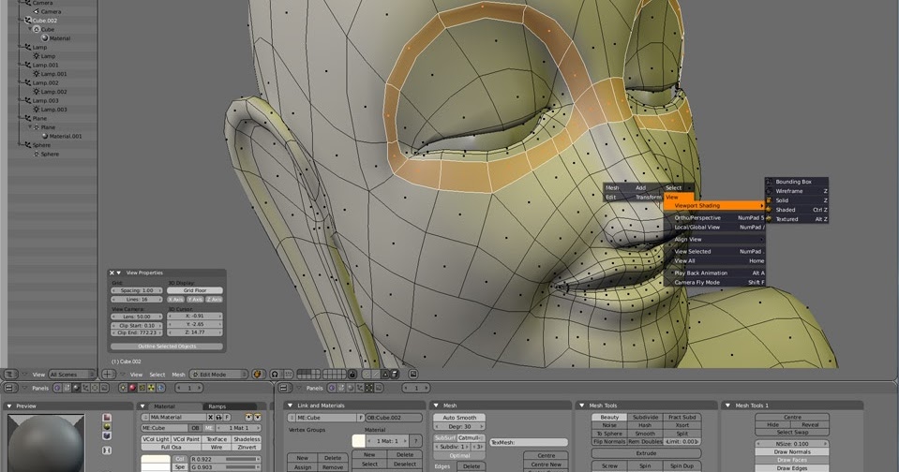Collapse the Preview panel triangle
Screen dimensions: 899x472
9,406
